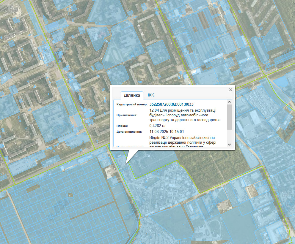This screenshot has height=244, width=295.
Task: Click the Площа field label
Action: click(122, 126)
